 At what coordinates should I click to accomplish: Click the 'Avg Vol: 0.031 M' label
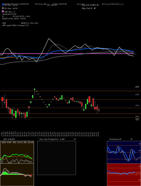pyautogui.click(x=90, y=5)
